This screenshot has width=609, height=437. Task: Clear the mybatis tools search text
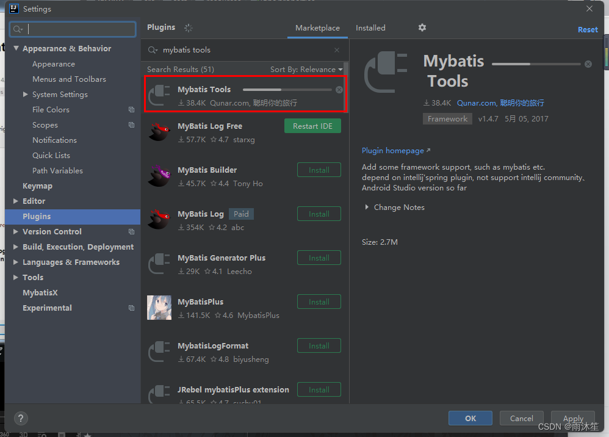point(337,50)
